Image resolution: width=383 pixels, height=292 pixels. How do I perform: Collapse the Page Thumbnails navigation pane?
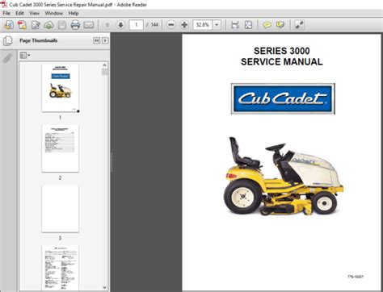coord(96,40)
